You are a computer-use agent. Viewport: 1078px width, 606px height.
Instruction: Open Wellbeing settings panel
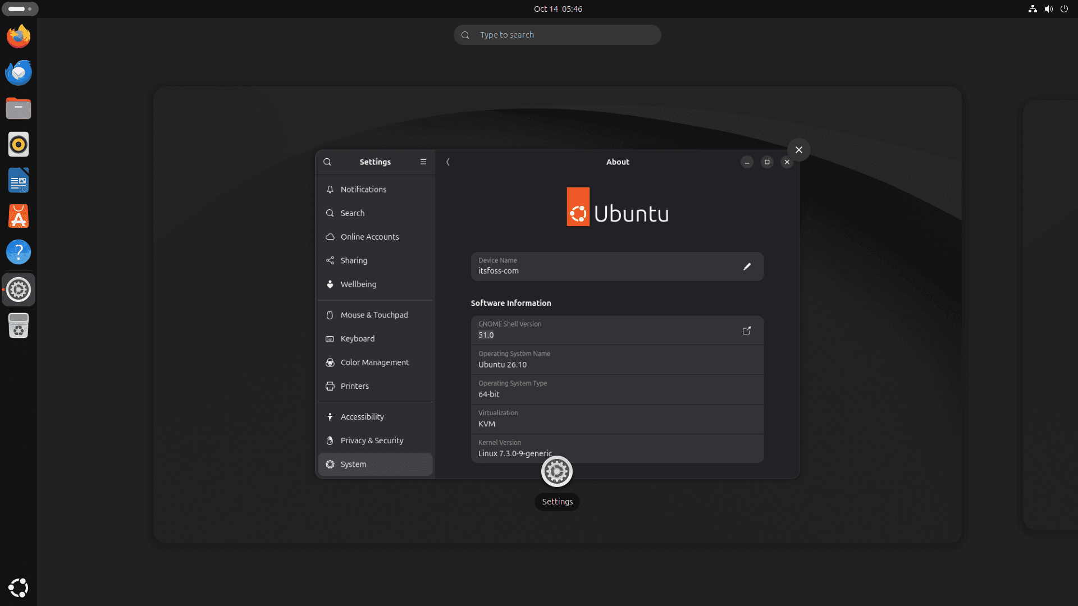[375, 284]
